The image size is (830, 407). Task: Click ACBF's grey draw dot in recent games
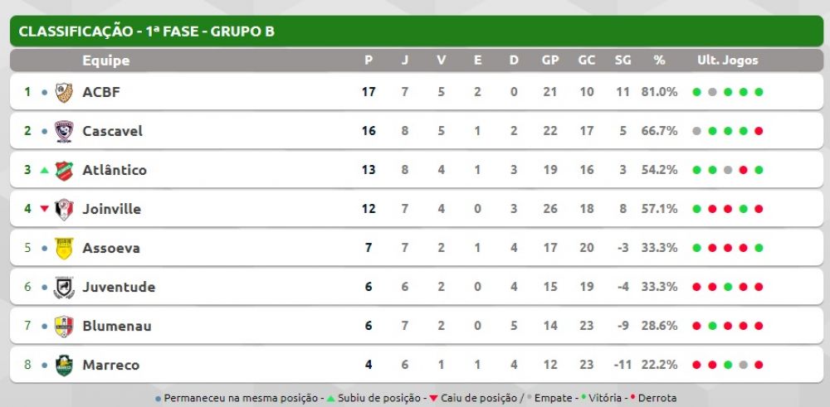coord(712,92)
